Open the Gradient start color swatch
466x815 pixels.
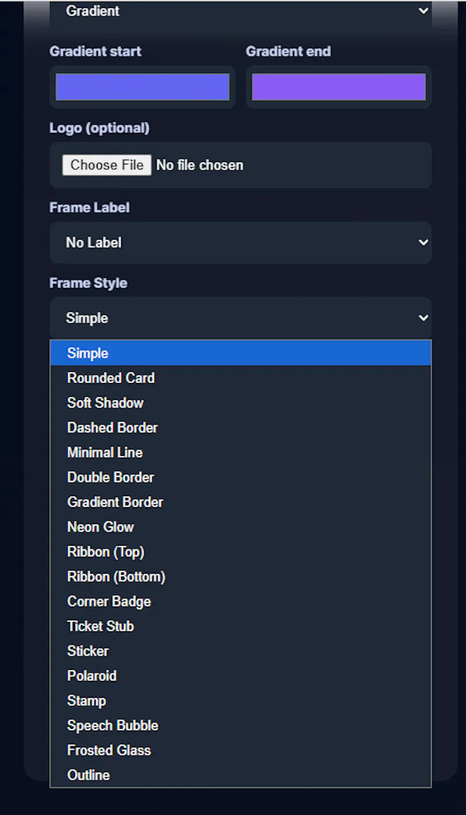(x=142, y=87)
